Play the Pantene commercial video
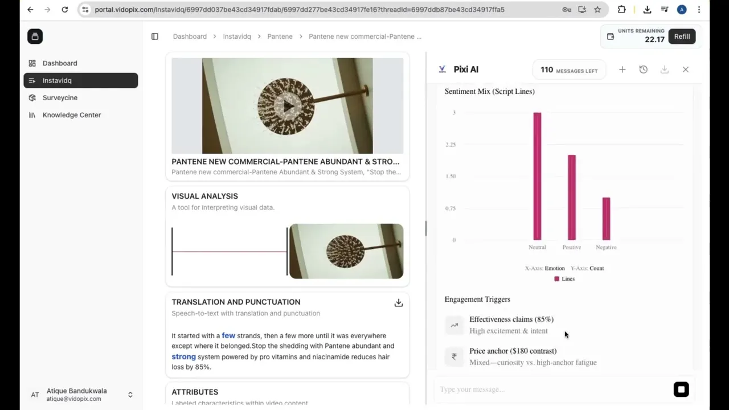The height and width of the screenshot is (410, 729). pos(289,106)
